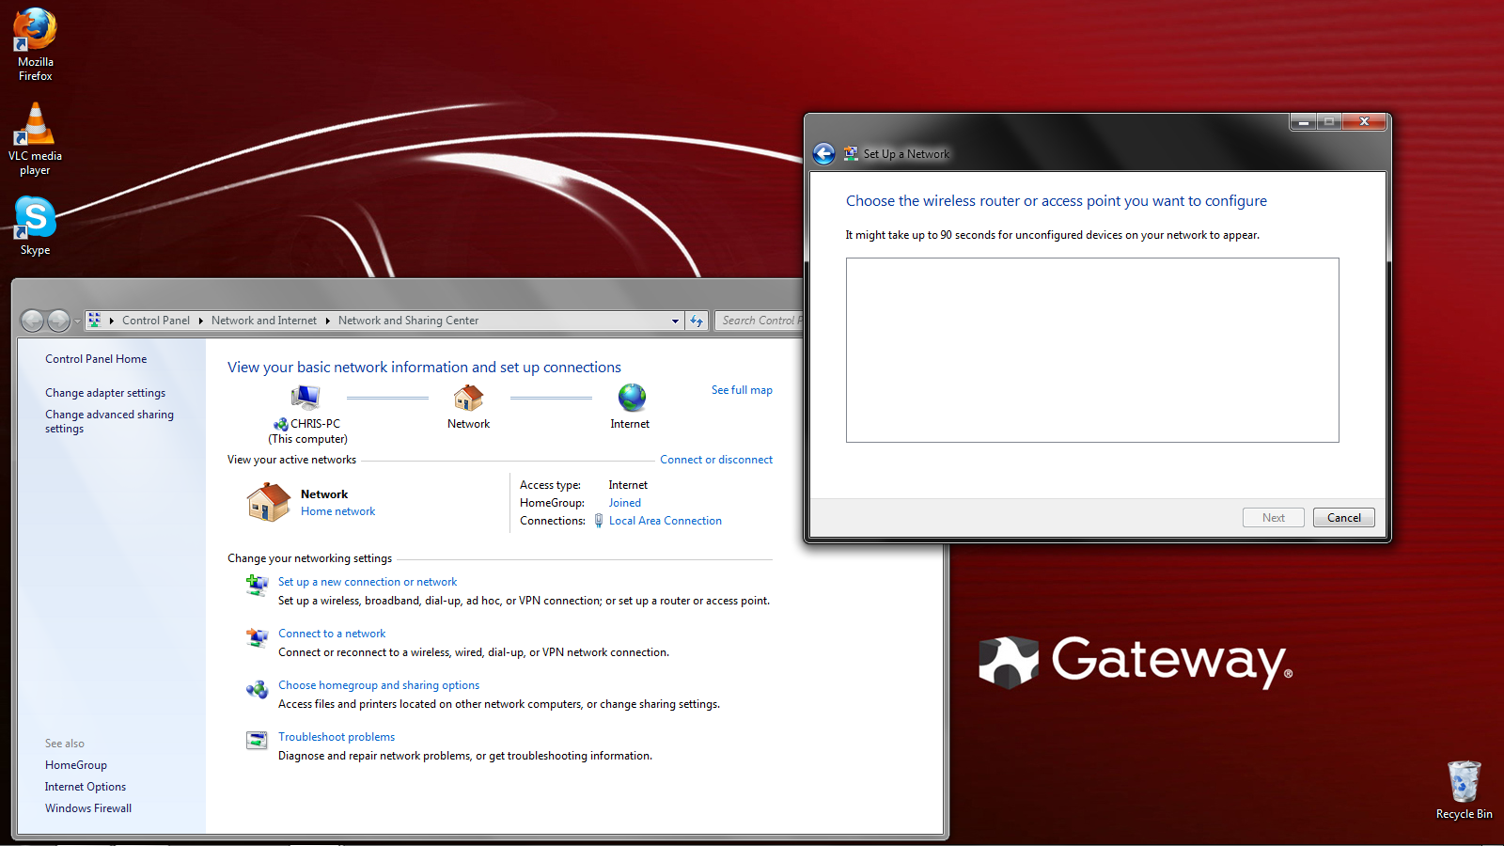Click the Internet globe icon in the network map

coord(632,398)
